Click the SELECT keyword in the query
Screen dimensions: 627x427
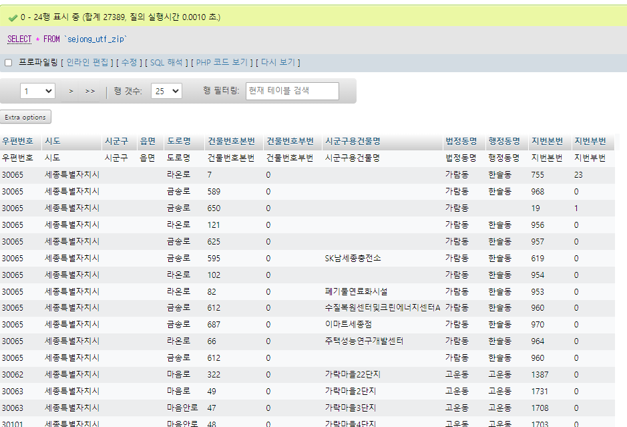19,39
